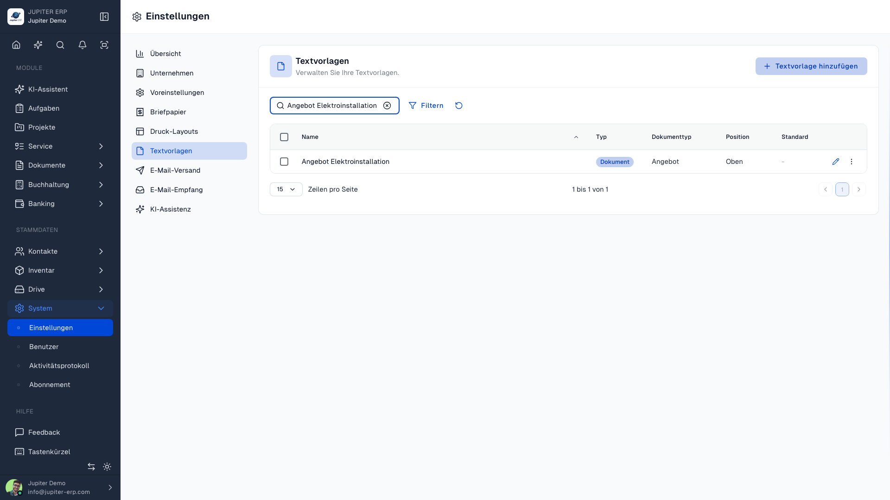Click the Jupiter ERP logo

(x=16, y=17)
